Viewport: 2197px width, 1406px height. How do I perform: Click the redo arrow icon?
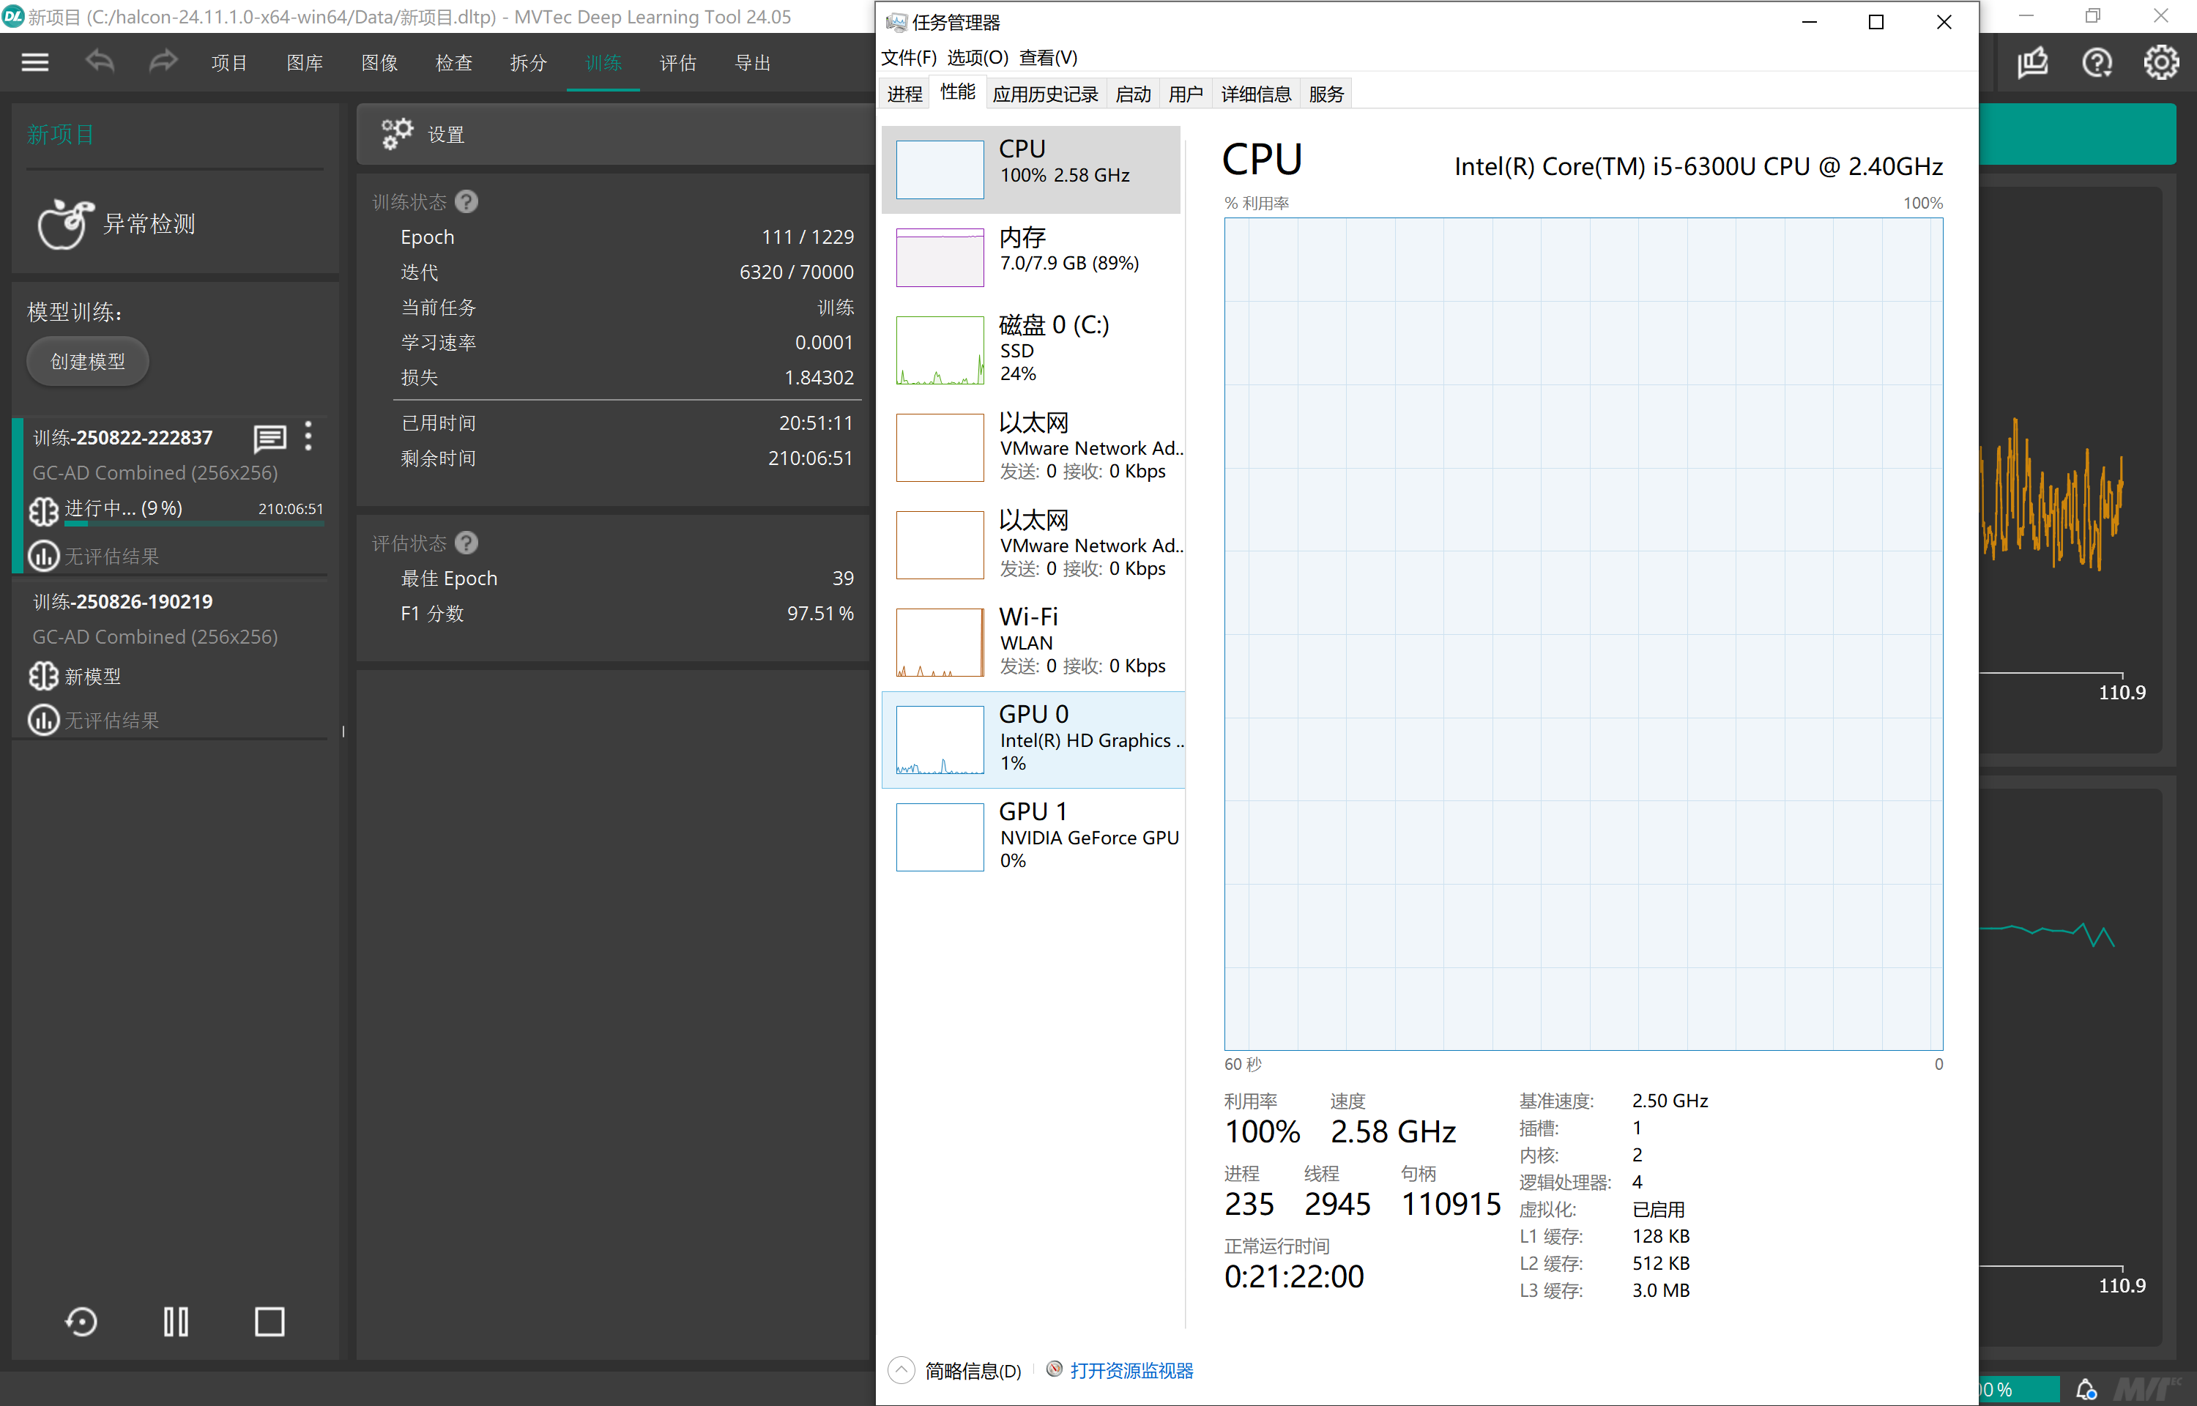point(163,62)
